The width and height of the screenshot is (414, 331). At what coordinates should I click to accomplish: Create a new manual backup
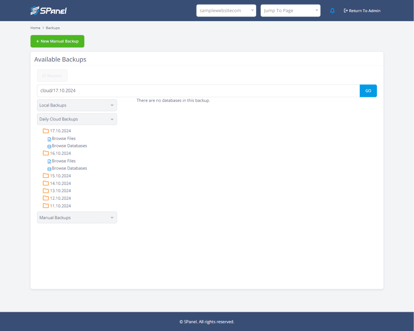click(x=57, y=41)
